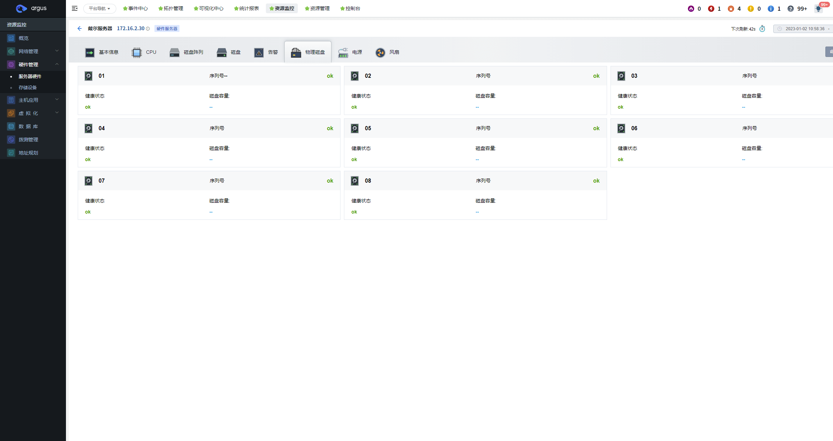Image resolution: width=833 pixels, height=441 pixels.
Task: Switch to the 电源 tab
Action: tap(350, 52)
